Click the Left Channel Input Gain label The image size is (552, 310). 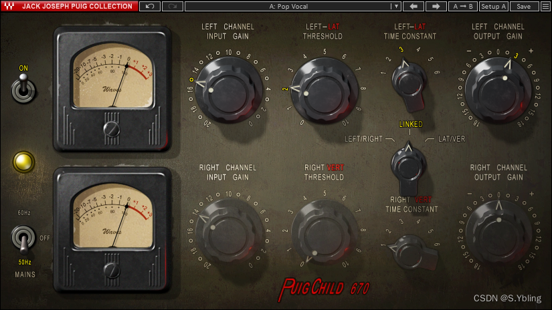pyautogui.click(x=227, y=31)
